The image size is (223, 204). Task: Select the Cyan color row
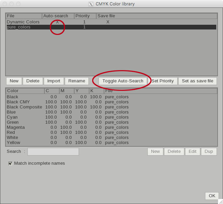pyautogui.click(x=13, y=117)
